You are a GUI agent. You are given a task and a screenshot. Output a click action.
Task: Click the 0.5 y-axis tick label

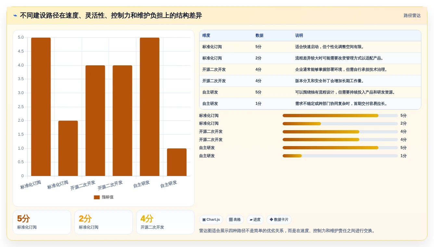tap(21, 162)
